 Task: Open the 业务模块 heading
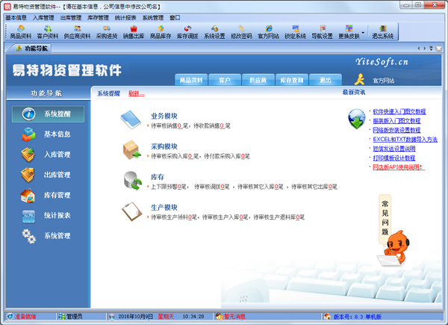point(164,116)
